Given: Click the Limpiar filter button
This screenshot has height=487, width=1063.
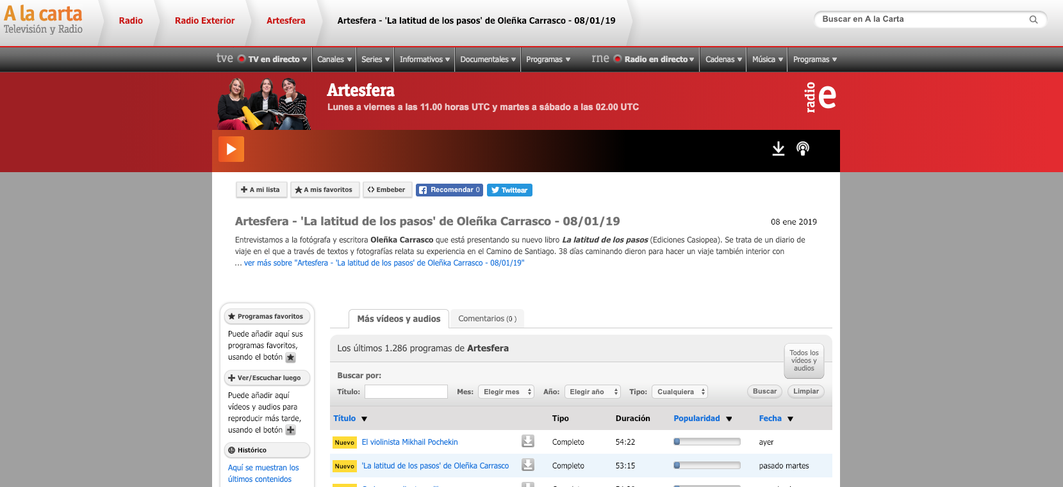Looking at the screenshot, I should (806, 391).
